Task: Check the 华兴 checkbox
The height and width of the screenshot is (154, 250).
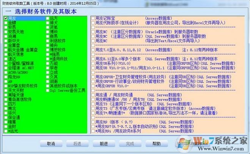Action: 6,113
